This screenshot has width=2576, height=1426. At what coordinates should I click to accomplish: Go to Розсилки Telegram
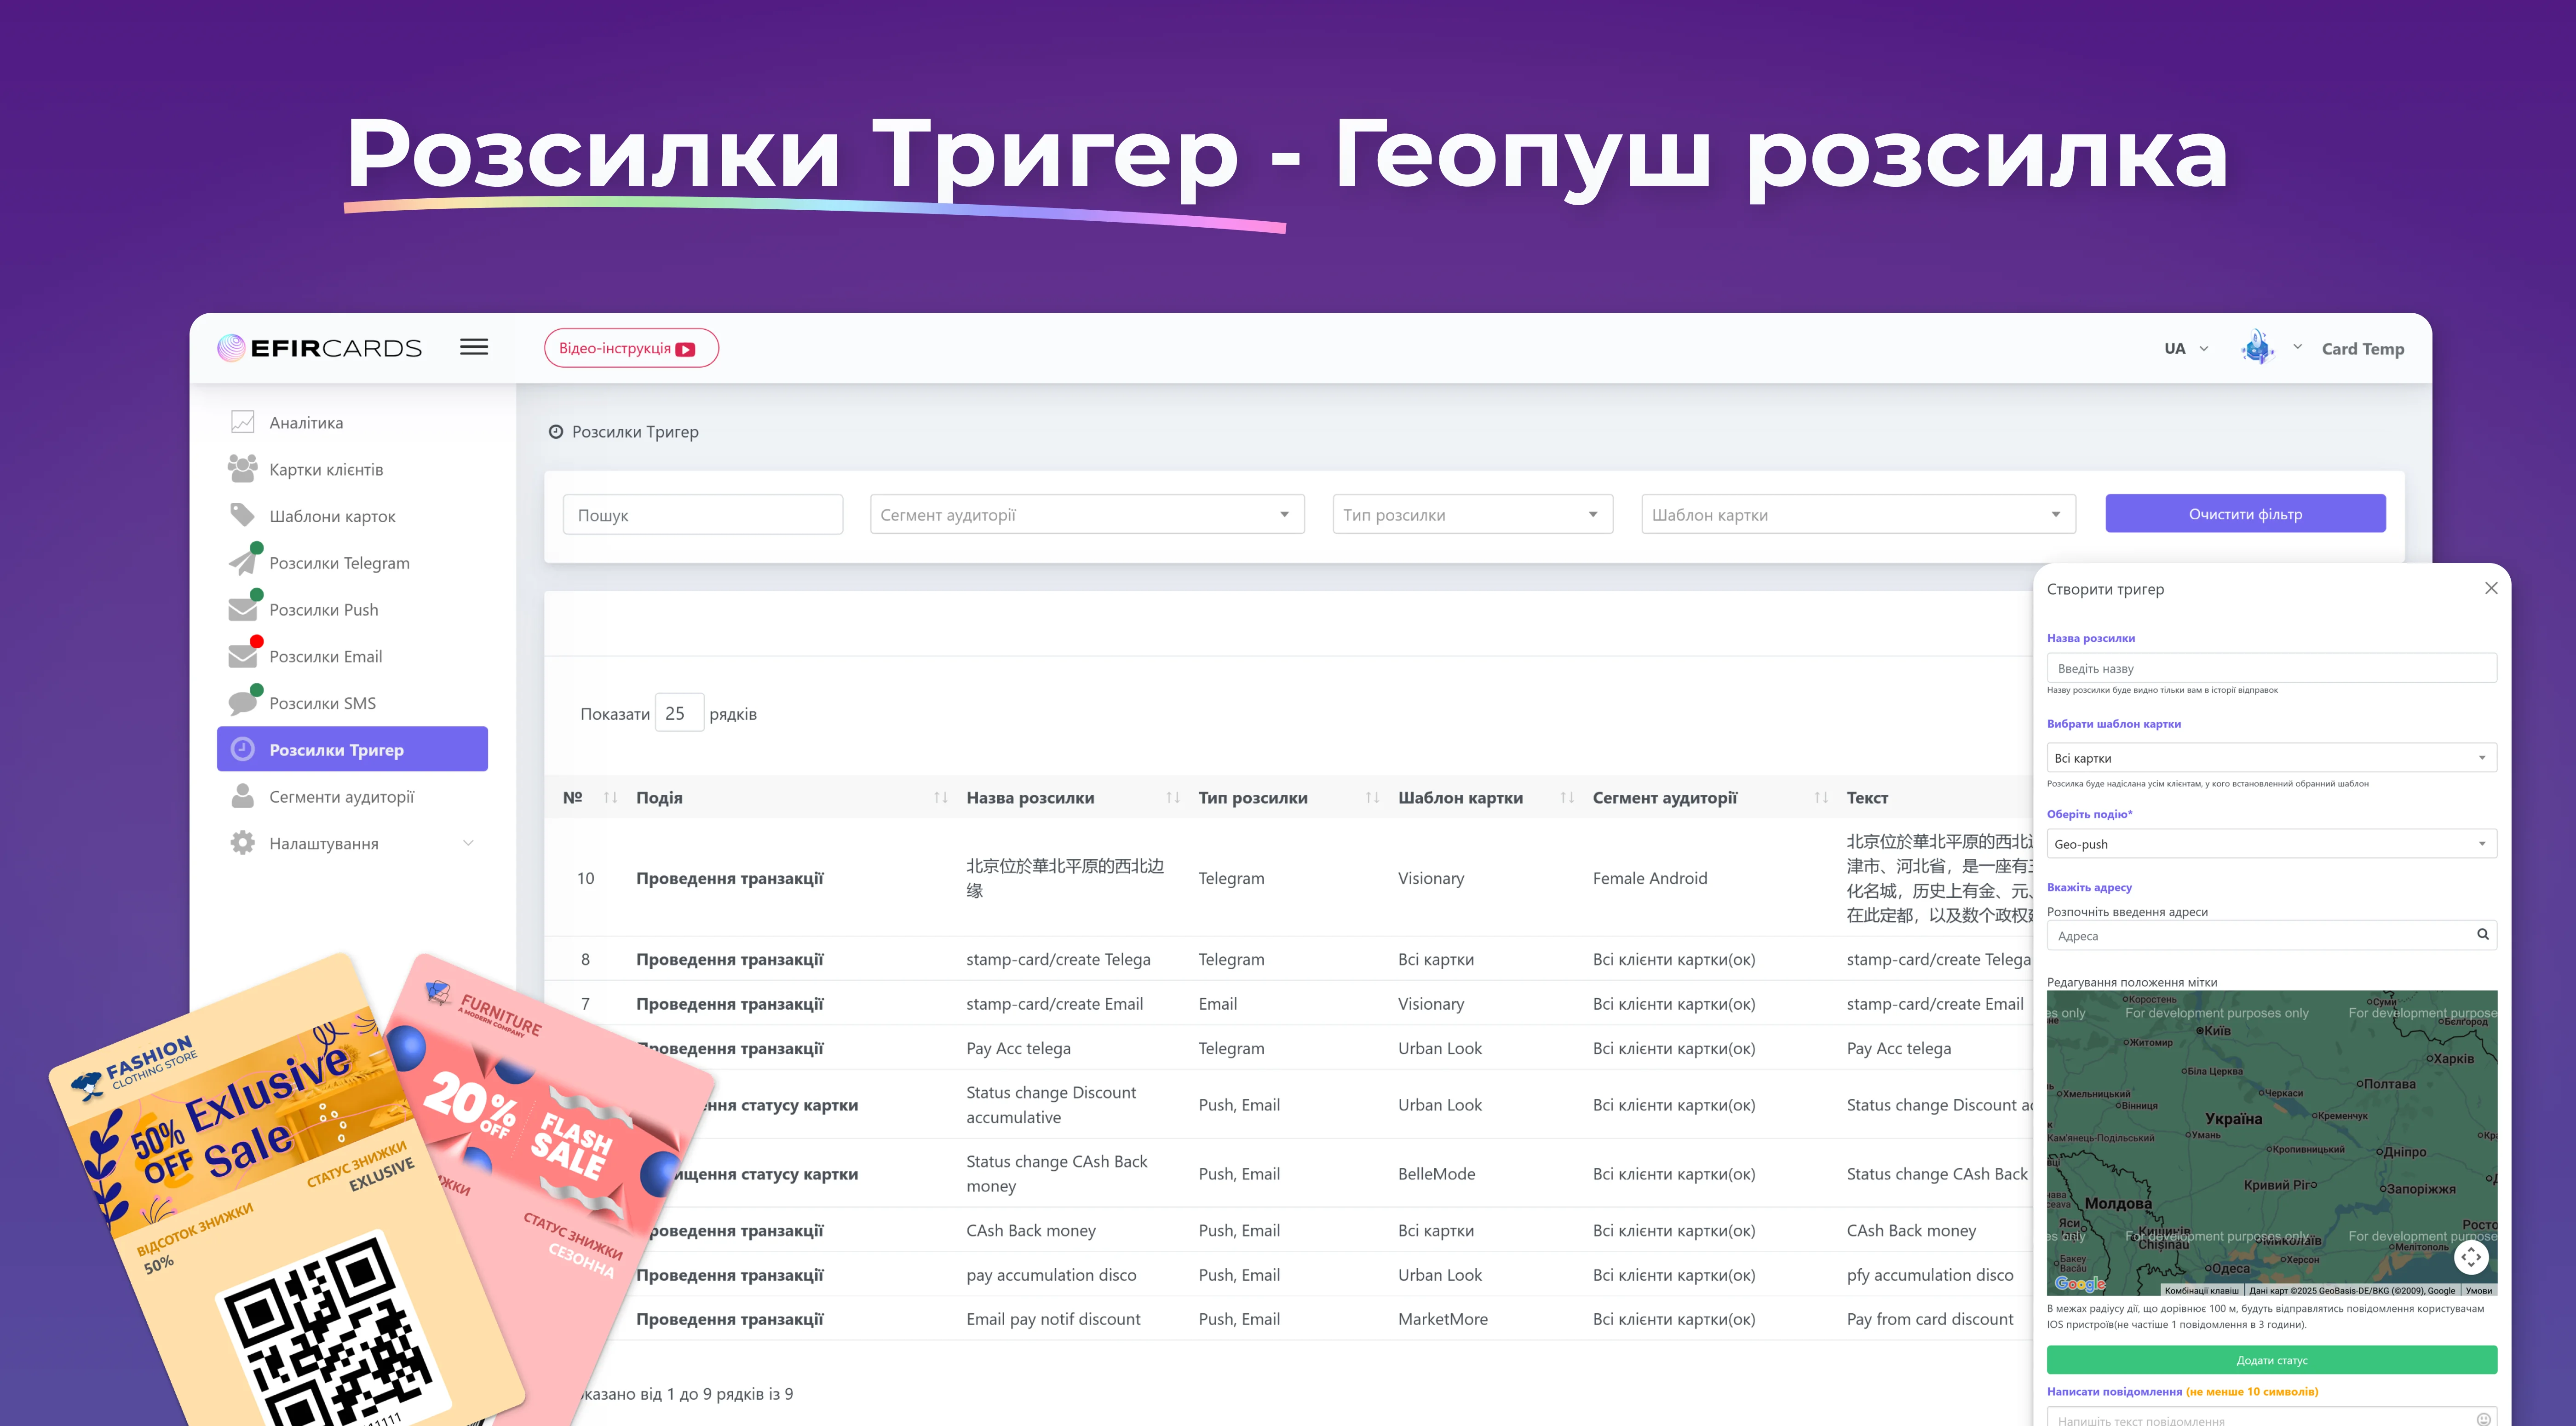(339, 563)
